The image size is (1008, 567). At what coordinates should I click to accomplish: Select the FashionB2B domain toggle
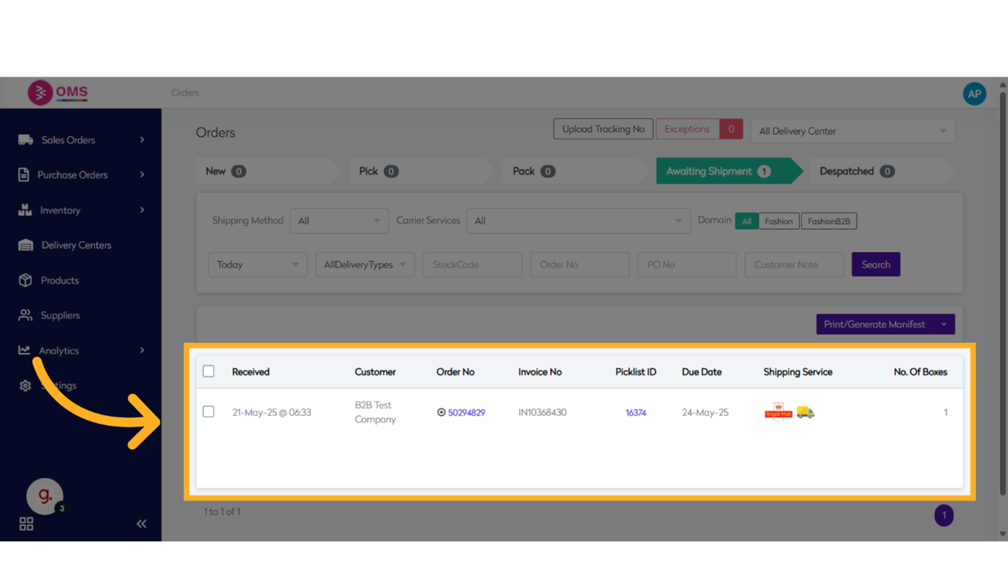point(828,221)
